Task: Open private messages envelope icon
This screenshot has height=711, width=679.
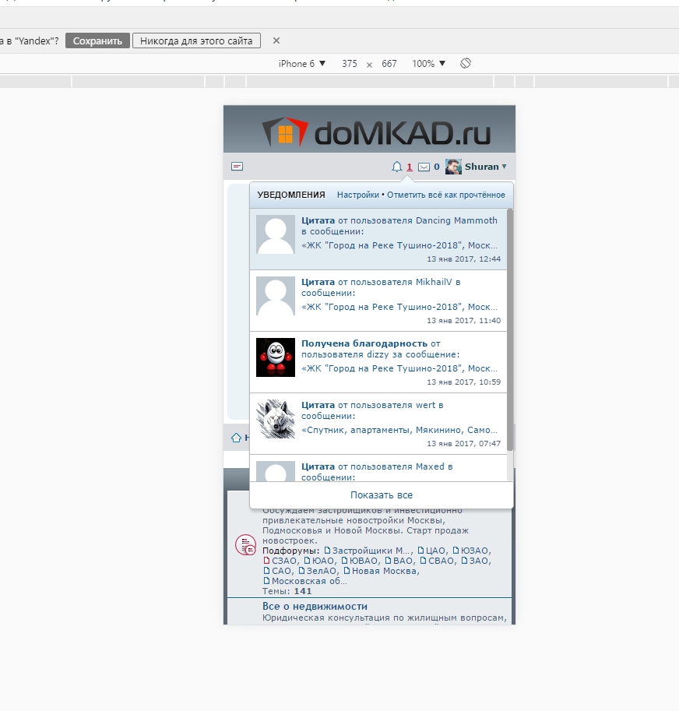Action: pyautogui.click(x=424, y=167)
